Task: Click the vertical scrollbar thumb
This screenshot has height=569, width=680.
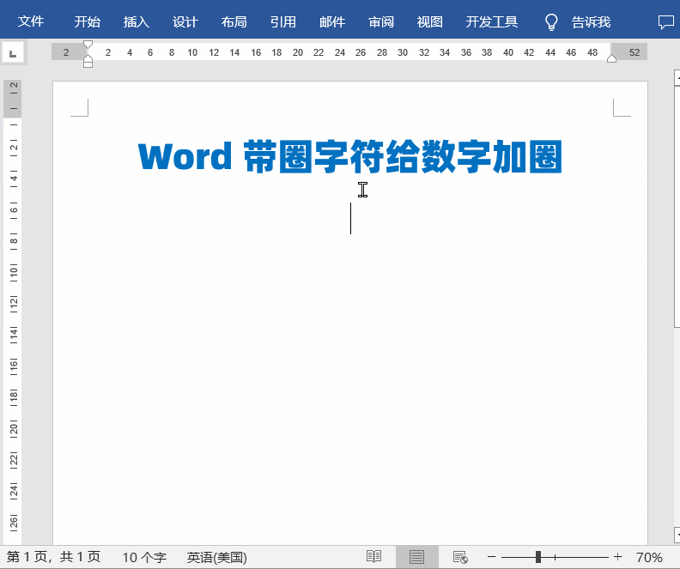Action: point(677,207)
